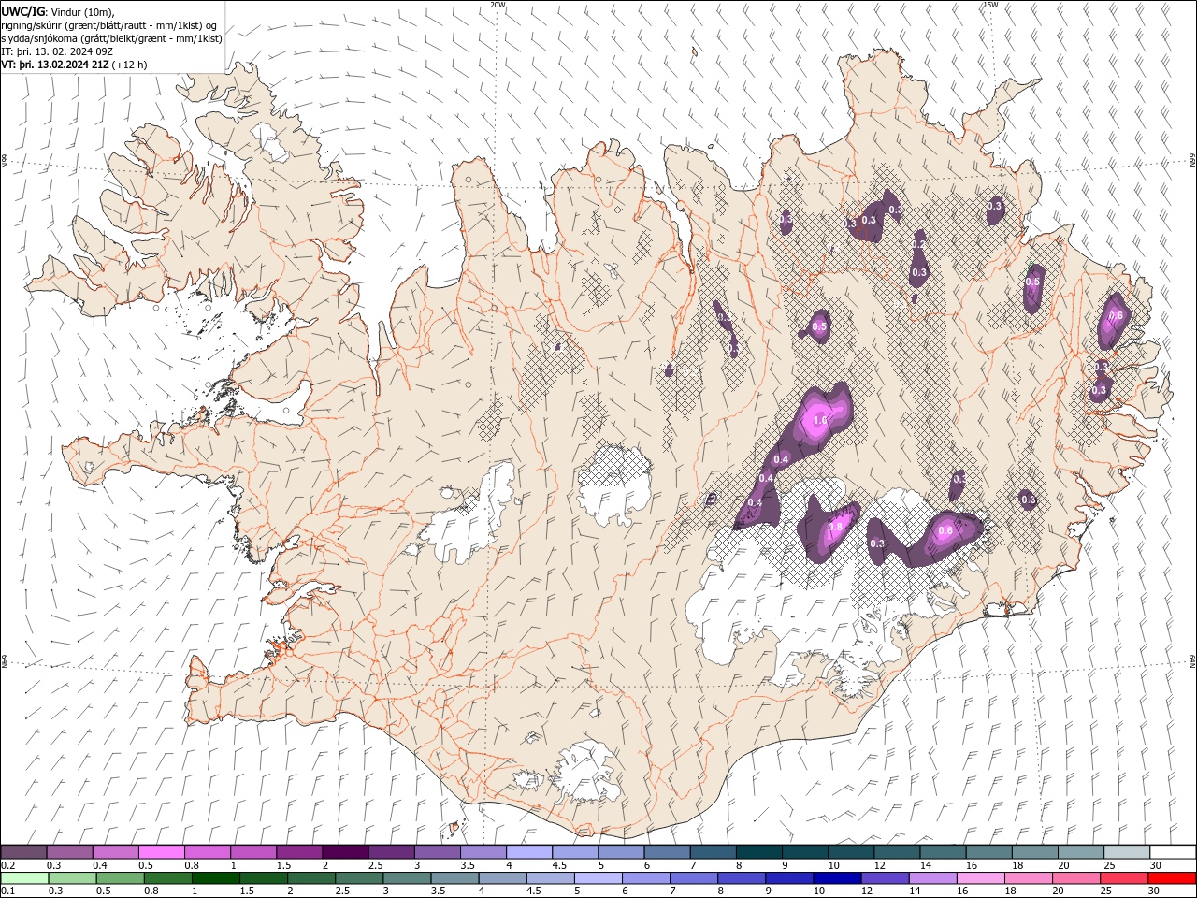1197x898 pixels.
Task: Click the 'IT: þri. 13. 02. 2024 09Z' line
Action: 59,51
